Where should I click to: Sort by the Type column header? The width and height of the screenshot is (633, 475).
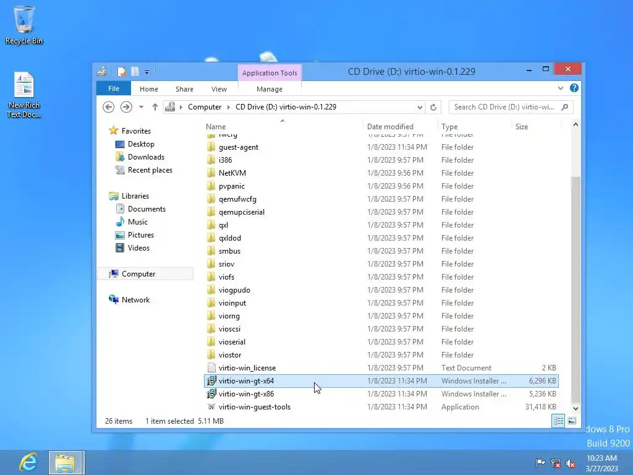click(449, 126)
